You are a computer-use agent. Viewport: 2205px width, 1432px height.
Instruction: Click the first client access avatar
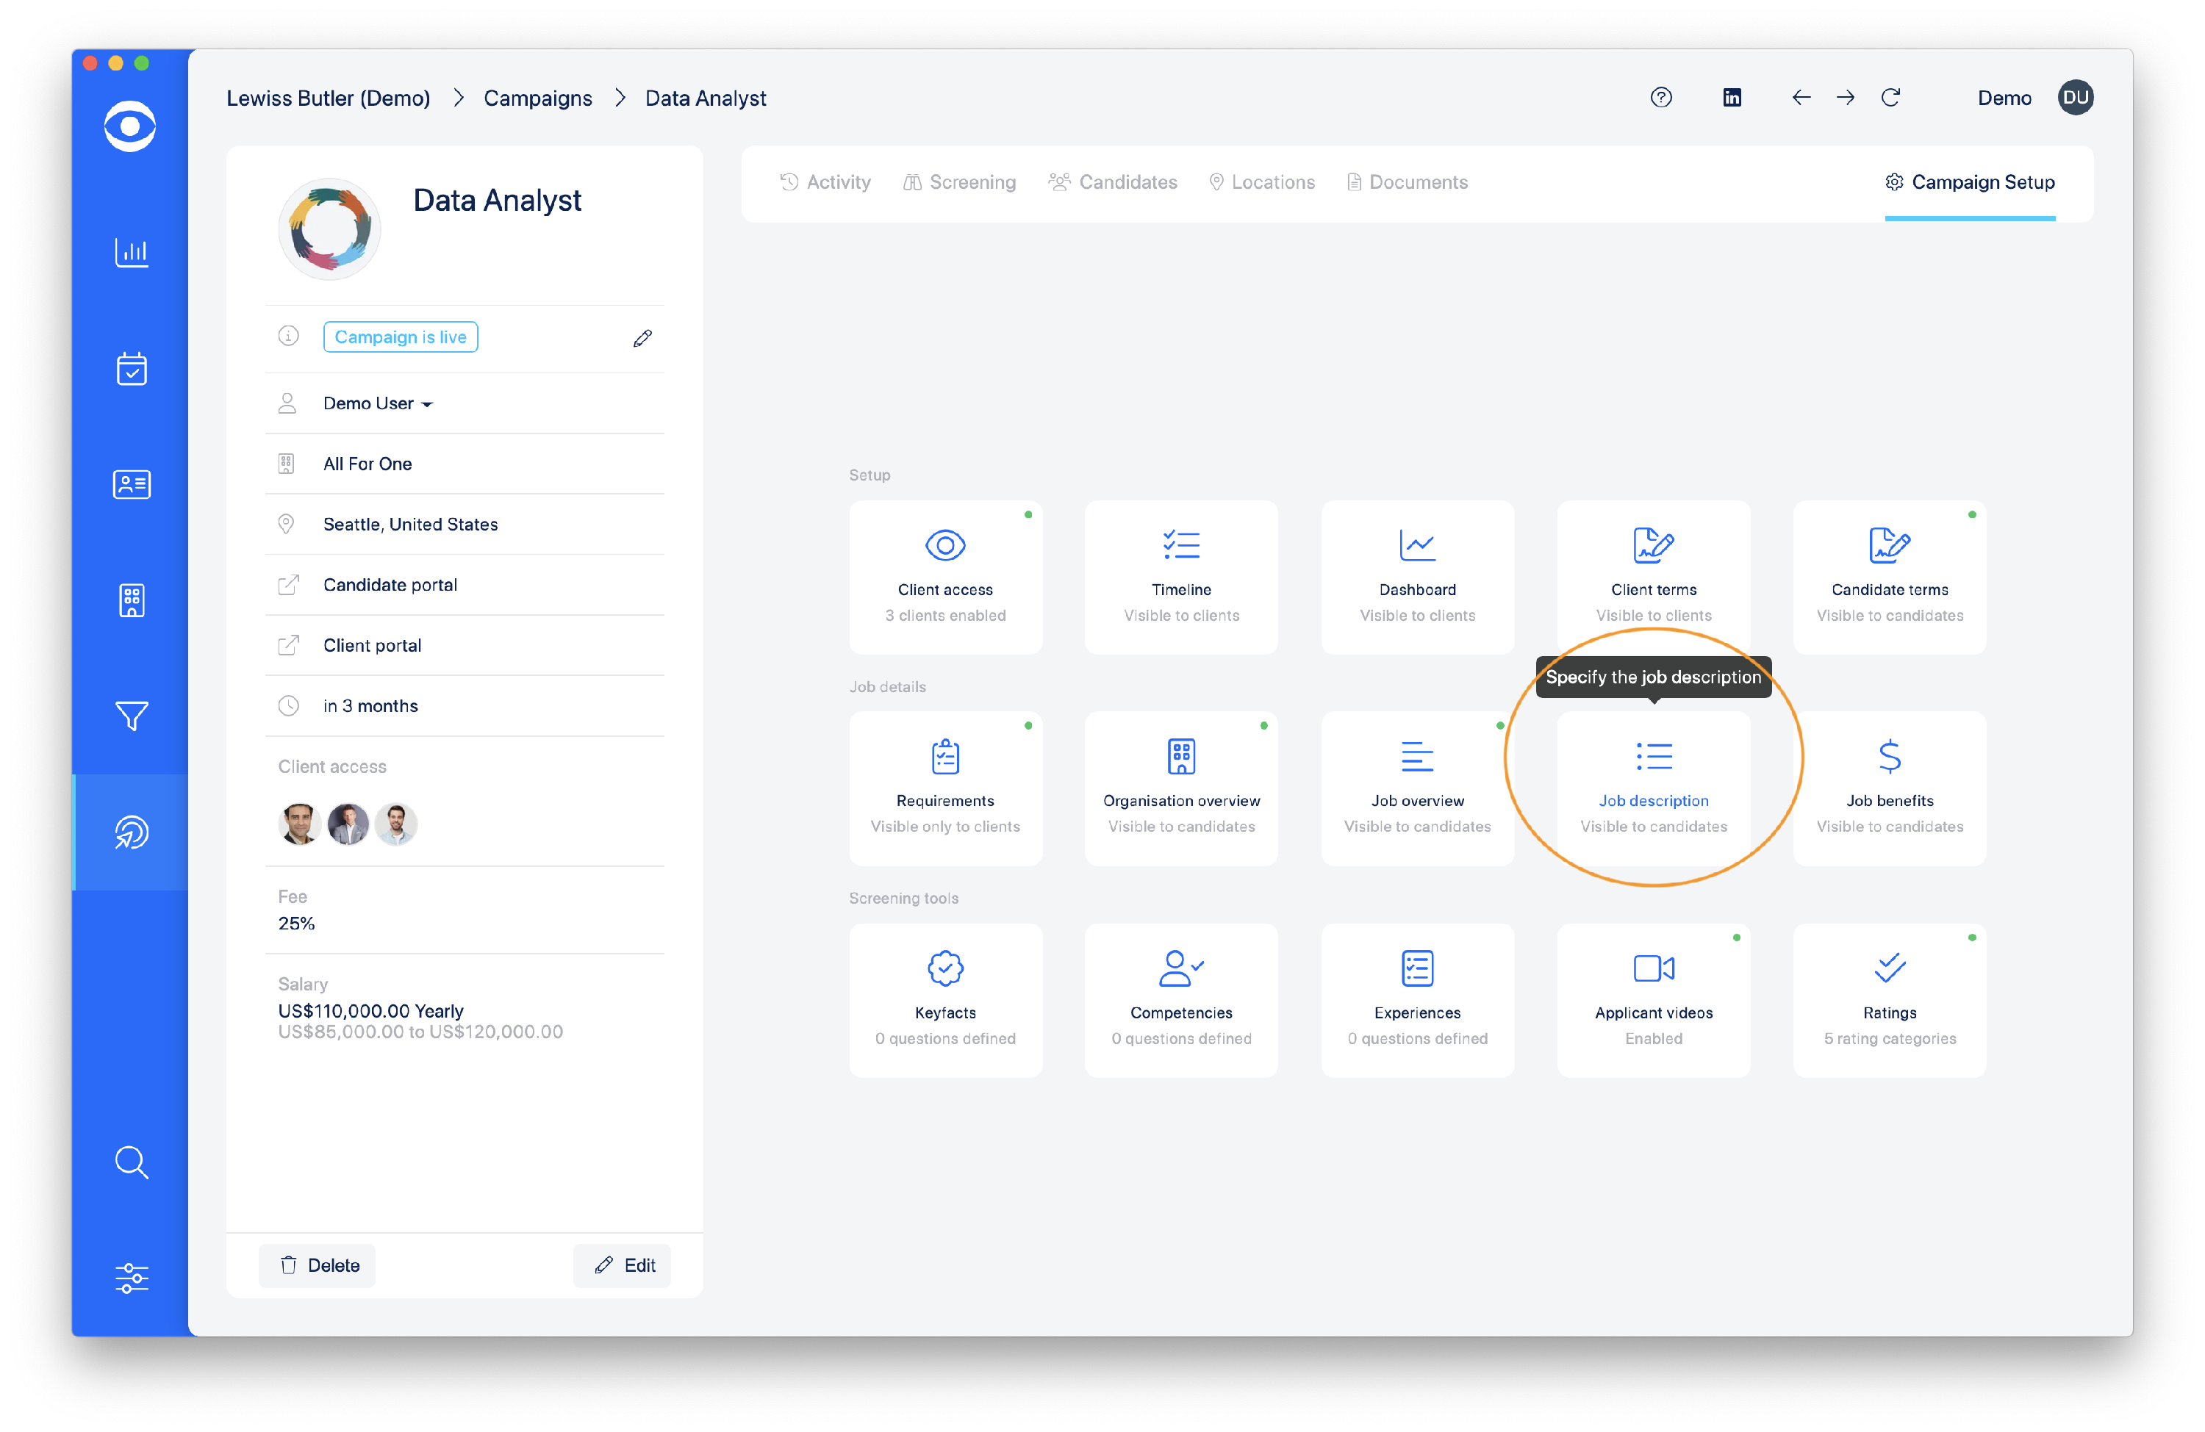coord(299,824)
